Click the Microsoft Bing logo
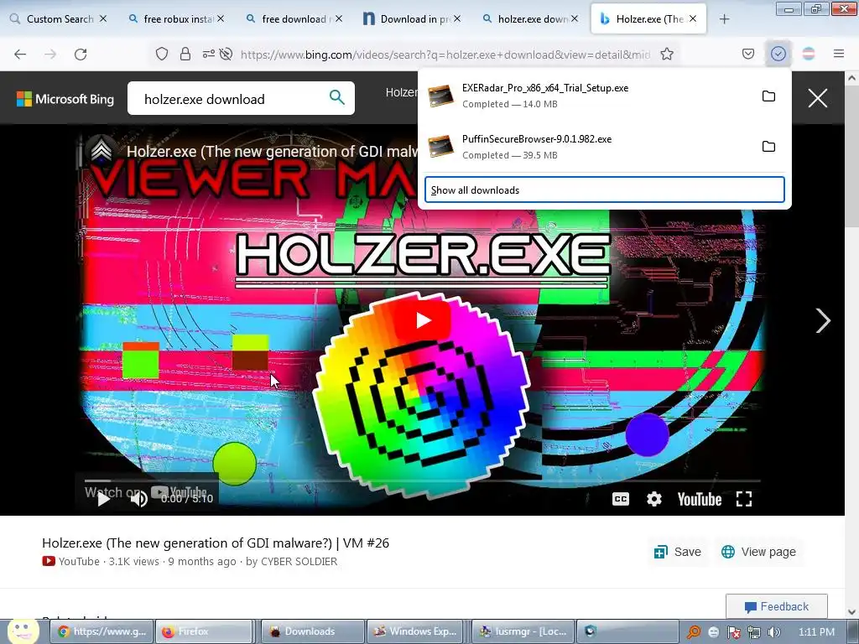 click(65, 99)
